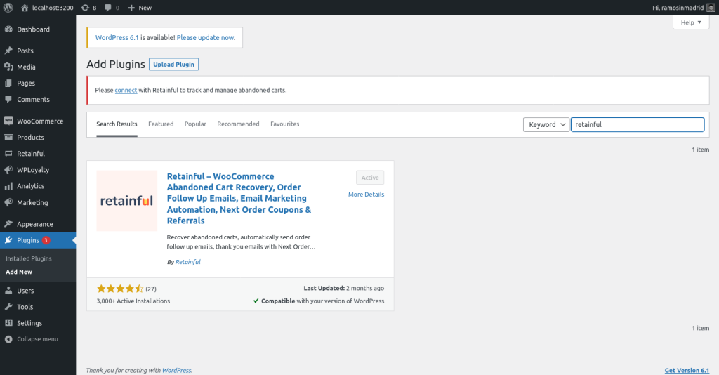Viewport: 719px width, 375px height.
Task: Open More Details for Retainful plugin
Action: pyautogui.click(x=366, y=195)
